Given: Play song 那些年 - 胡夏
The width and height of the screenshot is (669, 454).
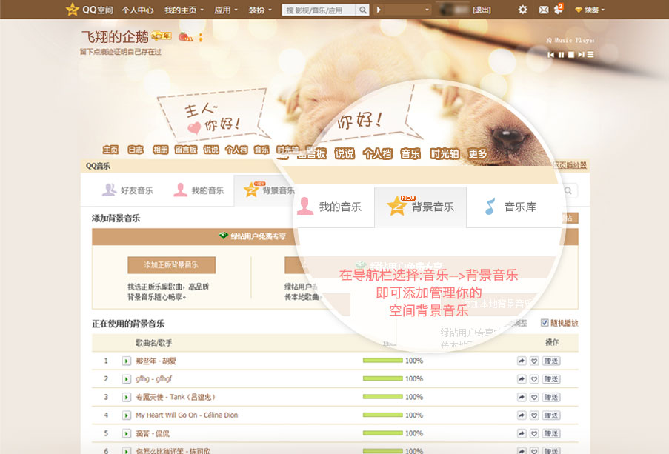Looking at the screenshot, I should tap(126, 361).
